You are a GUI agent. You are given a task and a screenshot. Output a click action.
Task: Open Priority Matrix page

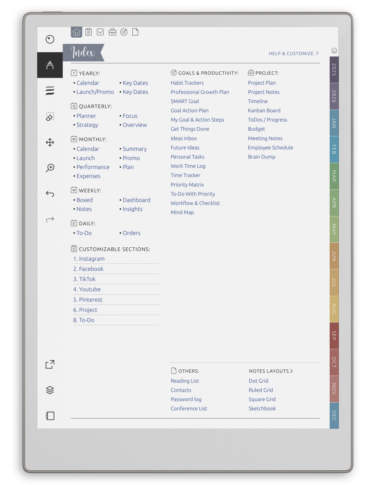(x=187, y=185)
